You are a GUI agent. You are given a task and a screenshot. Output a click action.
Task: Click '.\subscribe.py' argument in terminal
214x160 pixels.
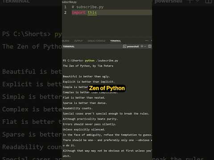[x=107, y=60]
